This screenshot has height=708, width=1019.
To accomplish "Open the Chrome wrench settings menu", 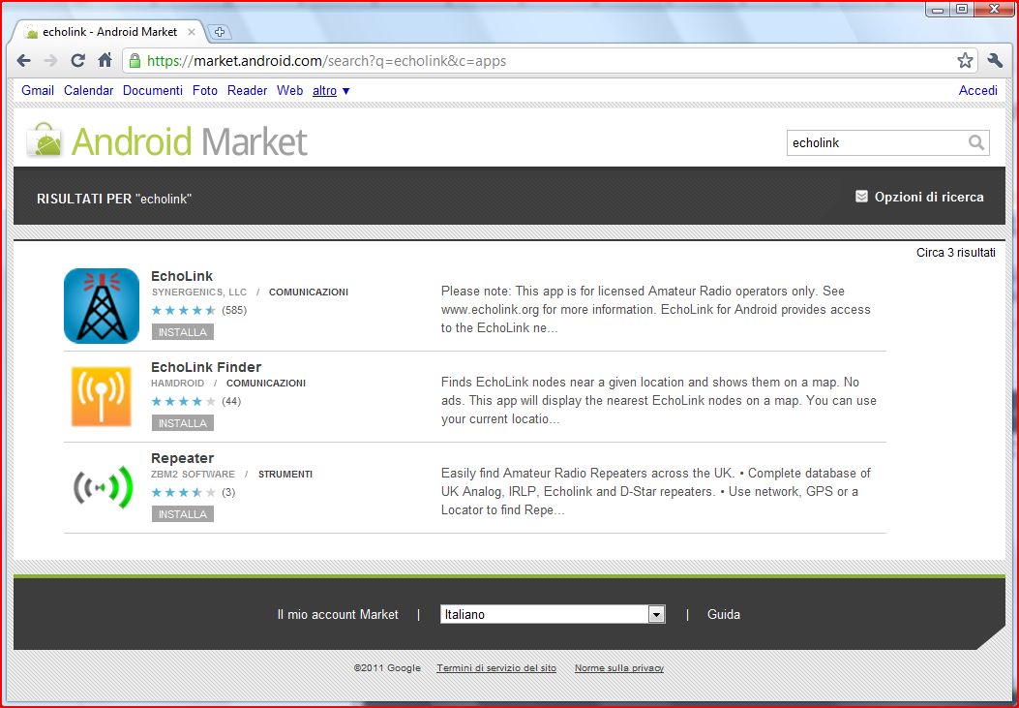I will (x=995, y=61).
